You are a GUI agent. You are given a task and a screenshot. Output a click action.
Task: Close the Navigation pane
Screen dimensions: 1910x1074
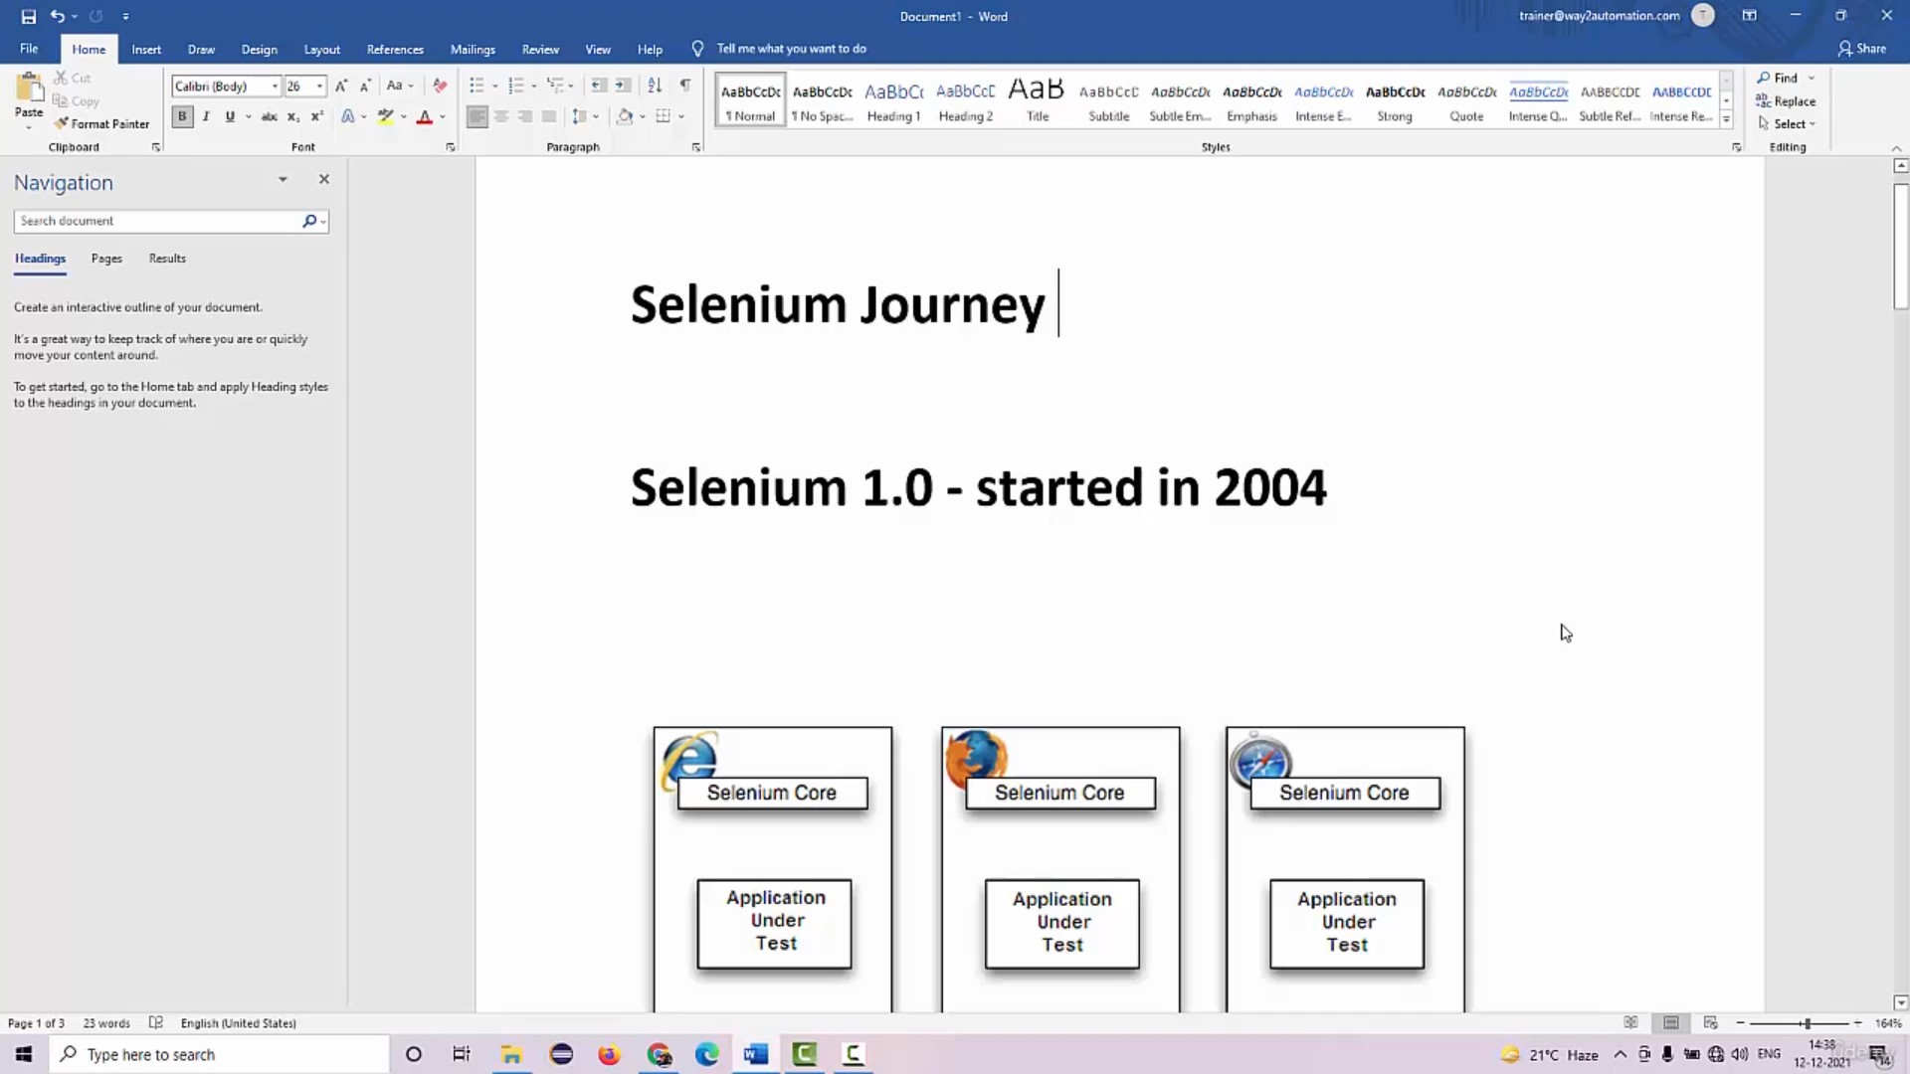coord(323,179)
